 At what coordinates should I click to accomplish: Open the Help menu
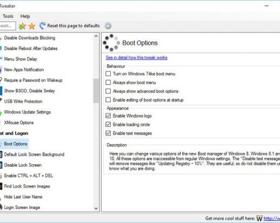(x=25, y=16)
